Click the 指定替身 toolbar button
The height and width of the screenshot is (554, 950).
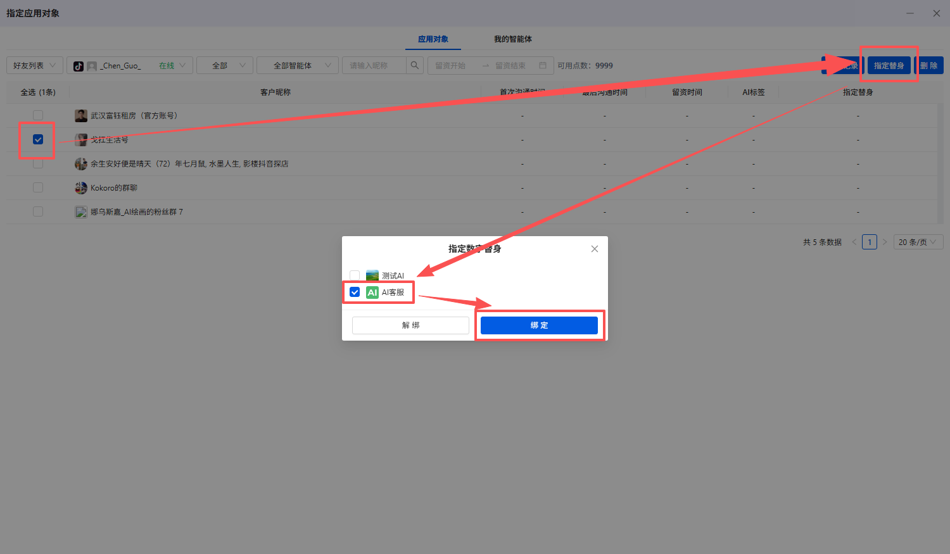tap(889, 65)
